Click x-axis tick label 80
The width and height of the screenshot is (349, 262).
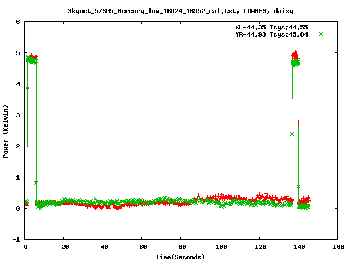tap(182, 247)
